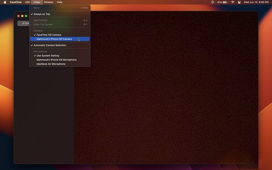Open the Apple menu
This screenshot has height=170, width=272.
5,2
